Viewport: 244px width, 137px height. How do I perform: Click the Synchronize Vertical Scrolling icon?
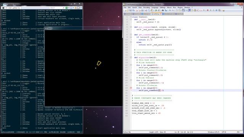point(176,10)
